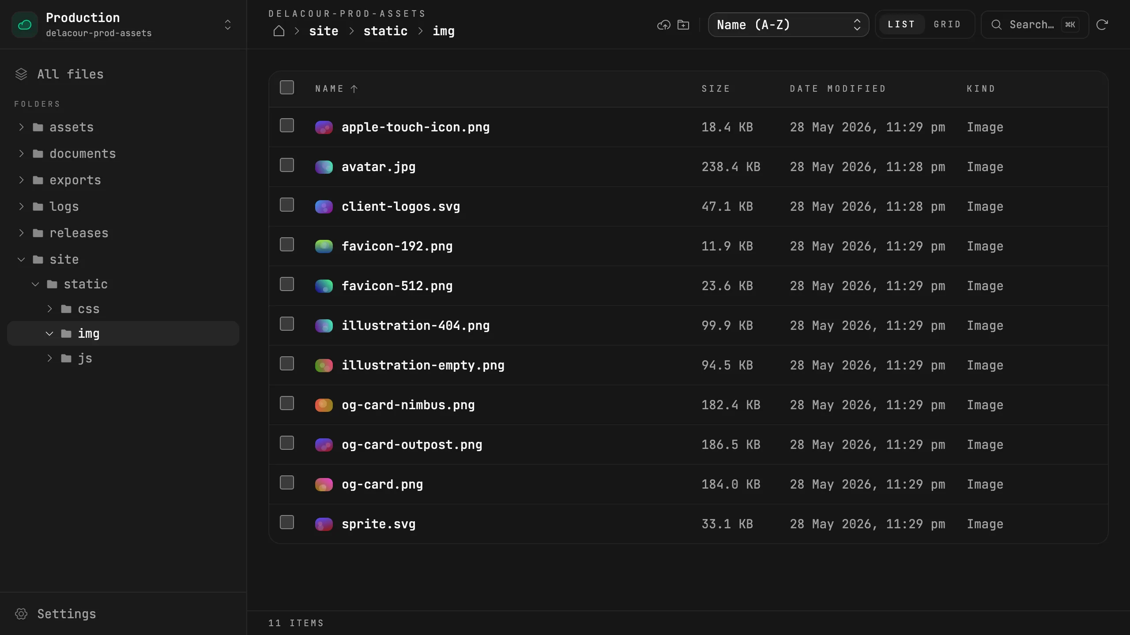Click the Search input field

point(1035,25)
